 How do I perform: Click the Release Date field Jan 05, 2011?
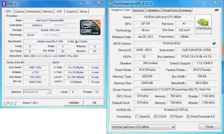click(x=145, y=37)
